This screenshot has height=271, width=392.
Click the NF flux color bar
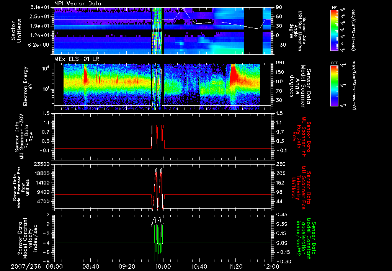(x=334, y=30)
